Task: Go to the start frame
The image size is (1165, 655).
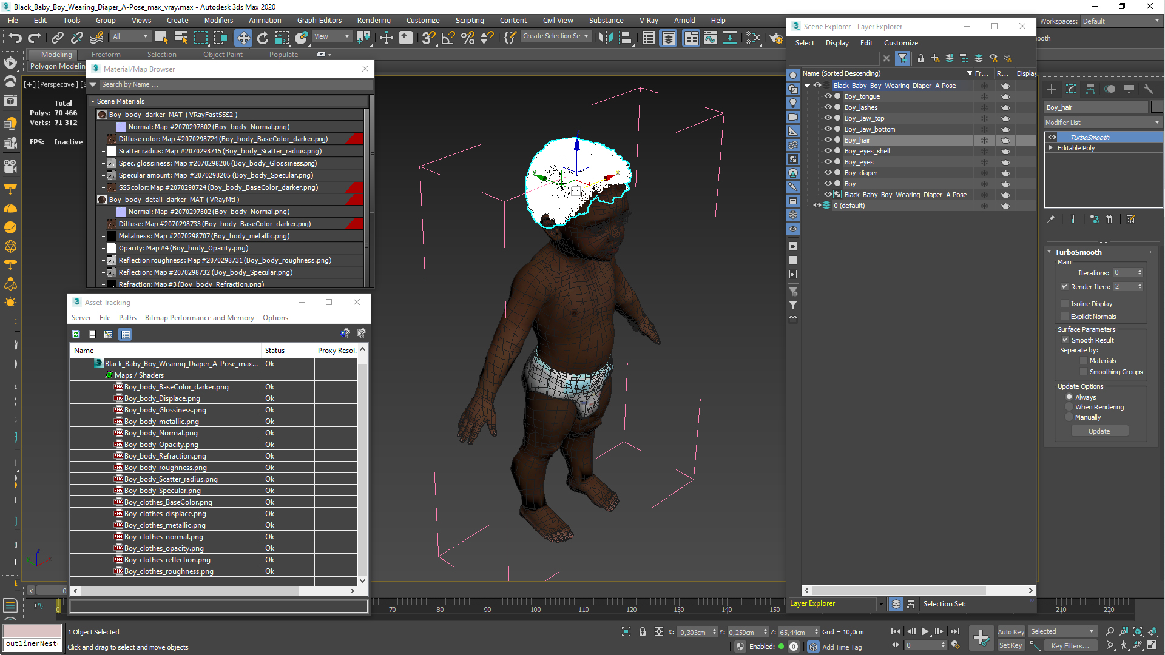Action: point(896,631)
